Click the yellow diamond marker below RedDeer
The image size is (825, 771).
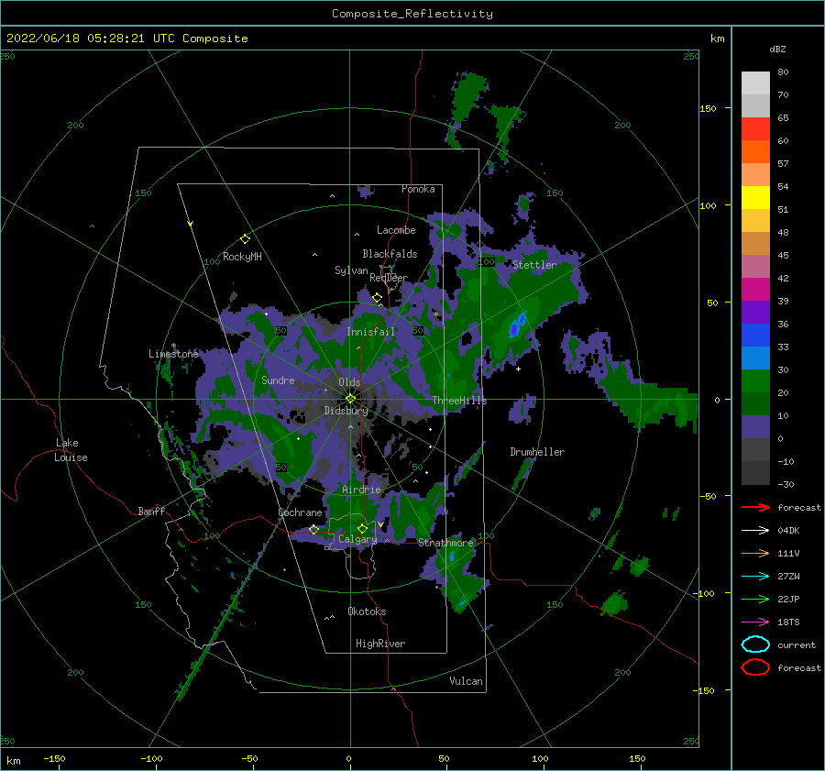pos(377,298)
